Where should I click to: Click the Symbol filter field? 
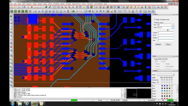click(166, 33)
